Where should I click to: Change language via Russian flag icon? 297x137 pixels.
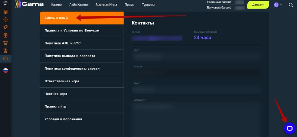coord(6,71)
